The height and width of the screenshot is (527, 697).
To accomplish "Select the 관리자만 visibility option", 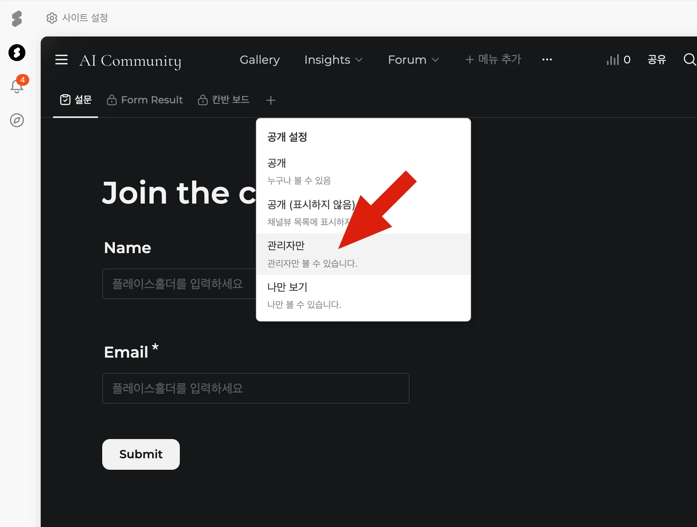I will point(363,254).
